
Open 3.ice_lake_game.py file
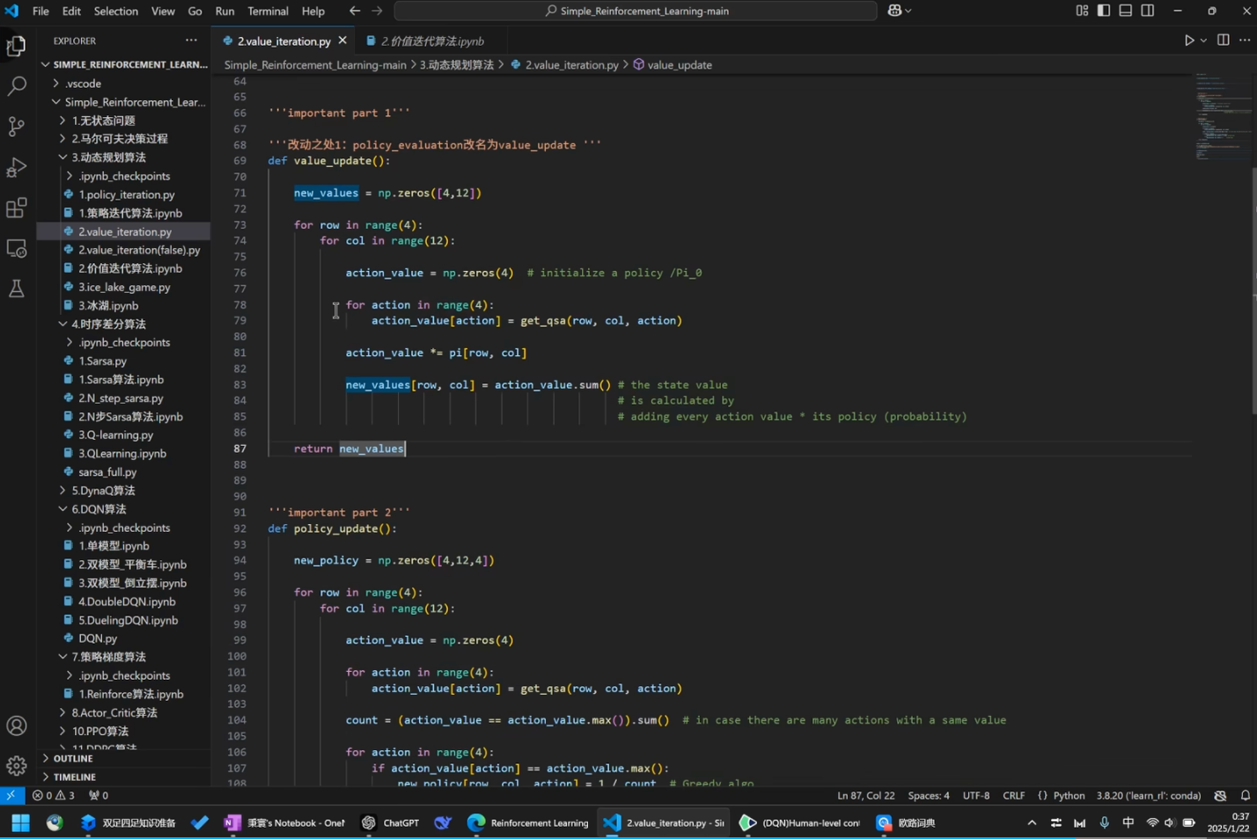tap(123, 287)
